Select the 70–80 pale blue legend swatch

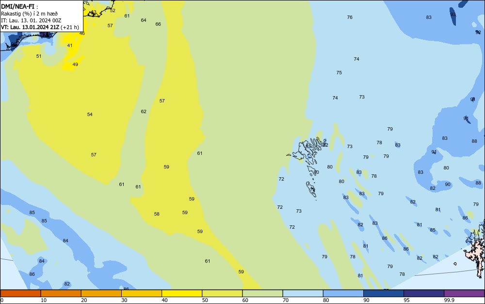(x=303, y=293)
